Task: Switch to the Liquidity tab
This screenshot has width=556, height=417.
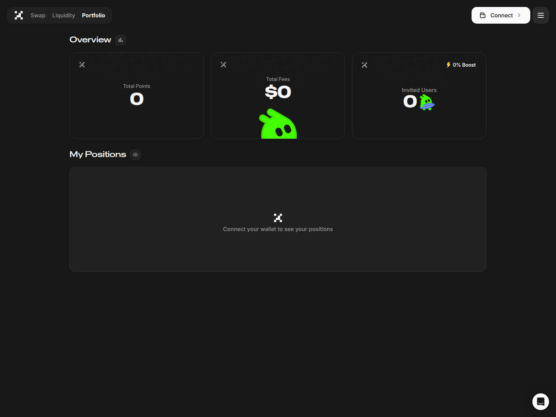Action: pyautogui.click(x=64, y=15)
